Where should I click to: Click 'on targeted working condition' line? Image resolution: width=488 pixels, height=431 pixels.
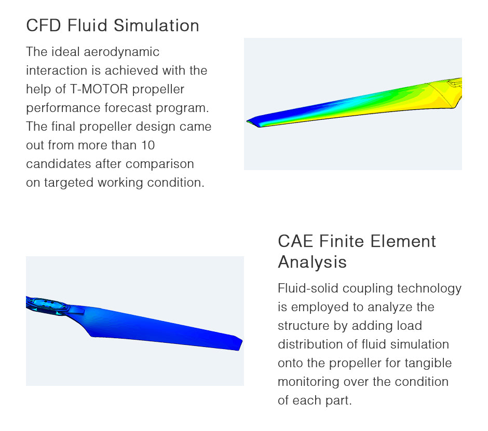click(115, 183)
